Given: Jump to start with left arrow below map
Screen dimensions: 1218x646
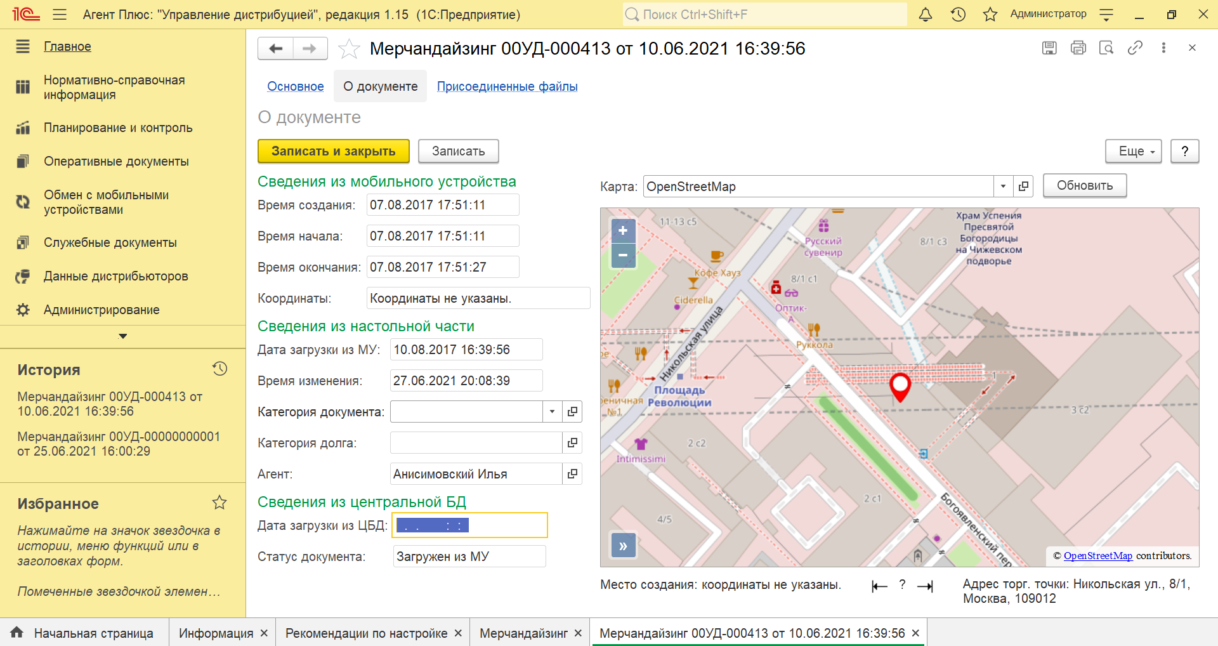Looking at the screenshot, I should point(879,586).
